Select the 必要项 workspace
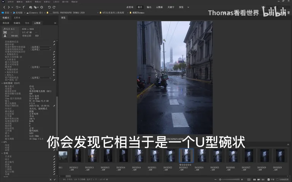The width and height of the screenshot is (292, 182). (x=130, y=7)
